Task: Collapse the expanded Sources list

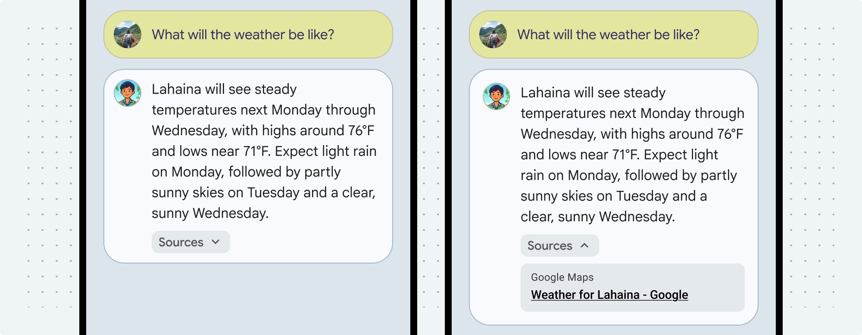Action: 559,245
